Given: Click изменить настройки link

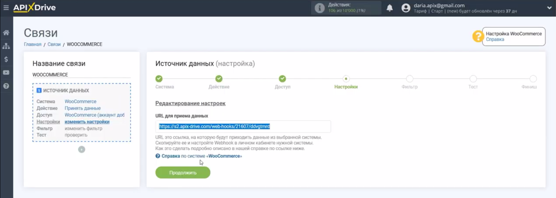Looking at the screenshot, I should (87, 122).
